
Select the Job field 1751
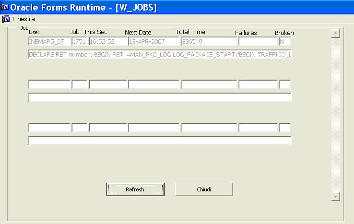pos(79,41)
